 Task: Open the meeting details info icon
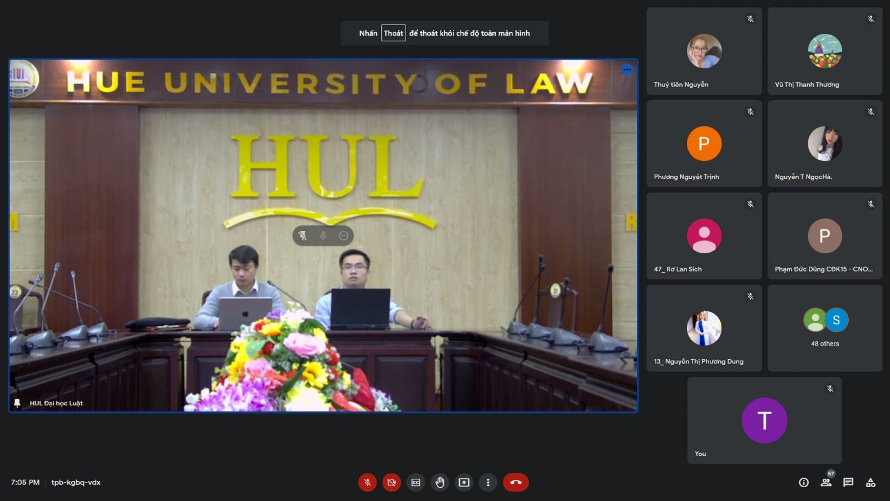(x=804, y=483)
